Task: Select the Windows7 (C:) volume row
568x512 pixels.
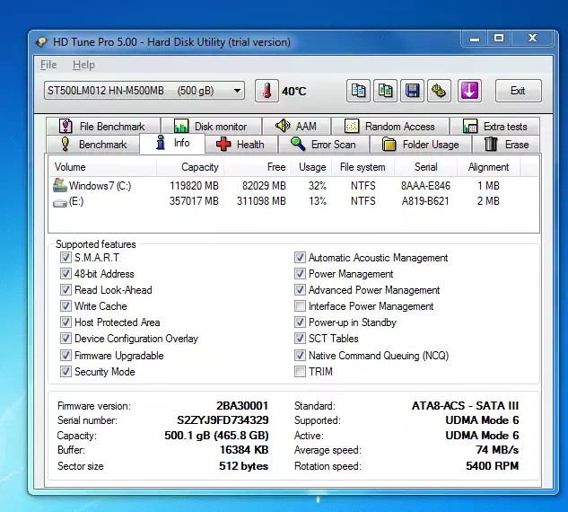Action: coord(293,186)
